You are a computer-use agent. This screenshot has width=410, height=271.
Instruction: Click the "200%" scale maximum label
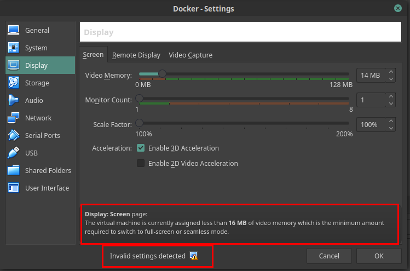click(x=344, y=134)
